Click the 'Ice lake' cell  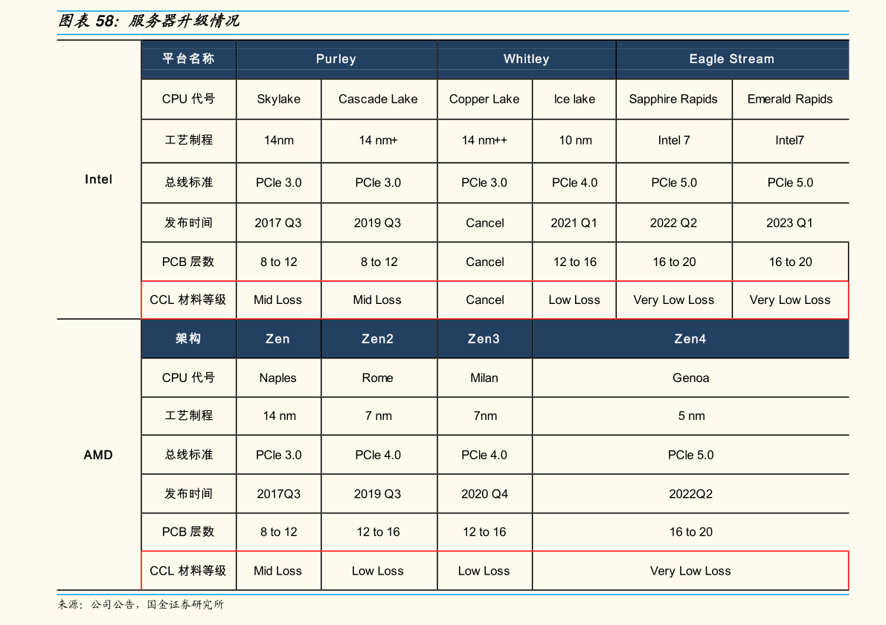click(x=574, y=100)
